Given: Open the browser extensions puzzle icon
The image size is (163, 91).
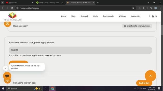Looking at the screenshot, I should [144, 8].
